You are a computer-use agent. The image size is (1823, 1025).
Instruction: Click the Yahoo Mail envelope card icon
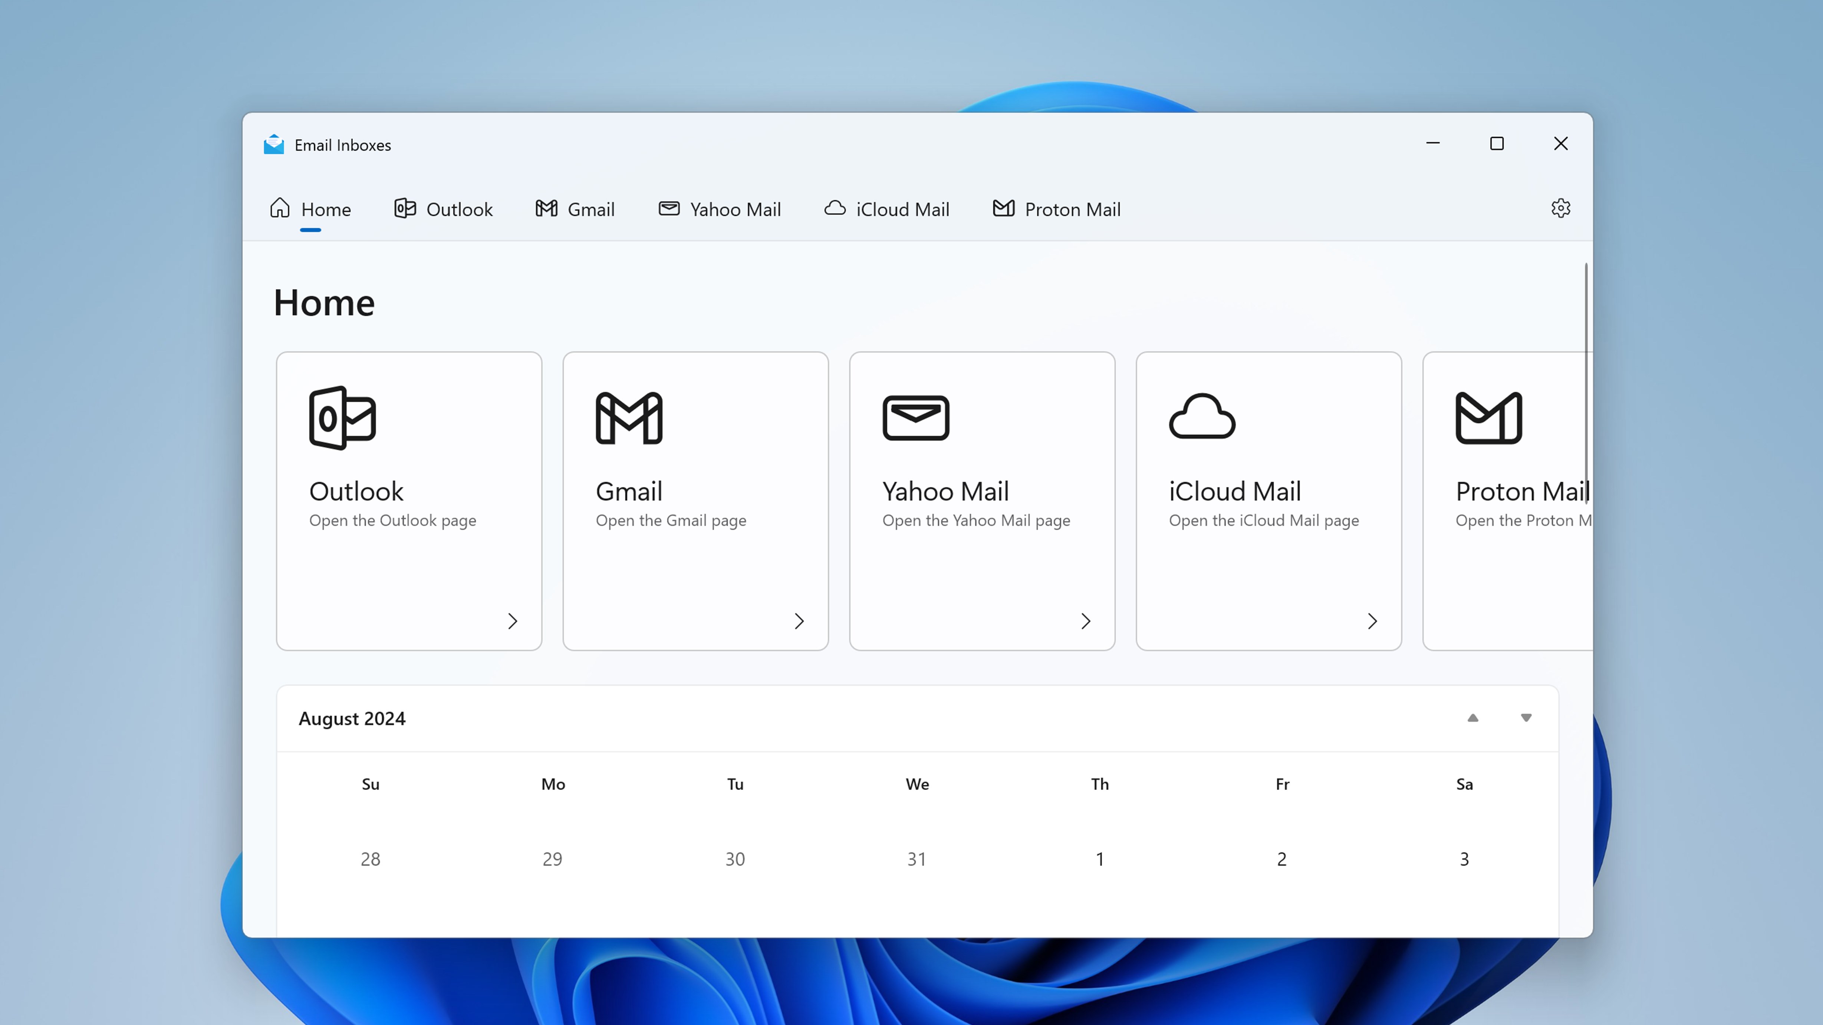tap(916, 417)
